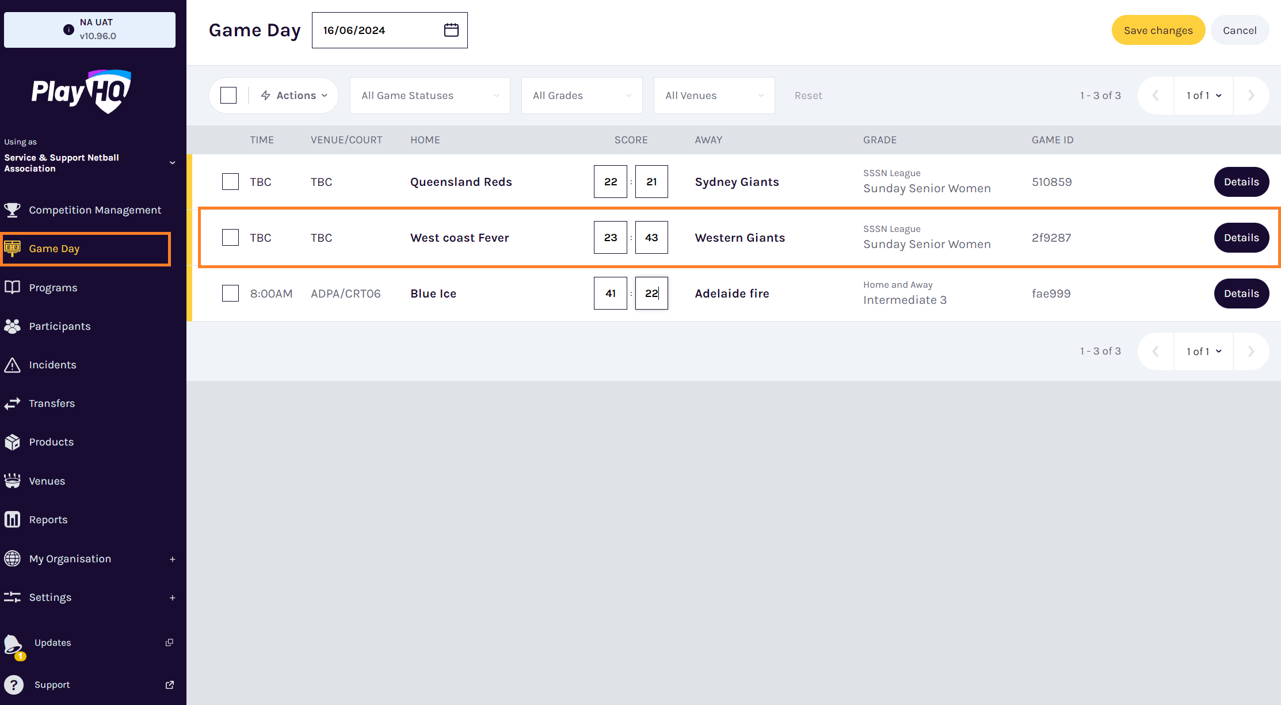Tick the Blue Ice game checkbox
This screenshot has height=705, width=1281.
[230, 294]
